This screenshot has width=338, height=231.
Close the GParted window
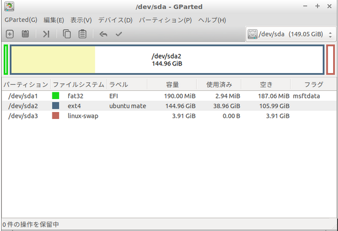coord(329,6)
